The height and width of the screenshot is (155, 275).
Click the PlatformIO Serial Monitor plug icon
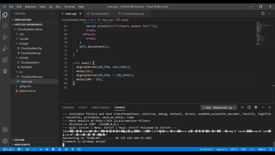73,149
